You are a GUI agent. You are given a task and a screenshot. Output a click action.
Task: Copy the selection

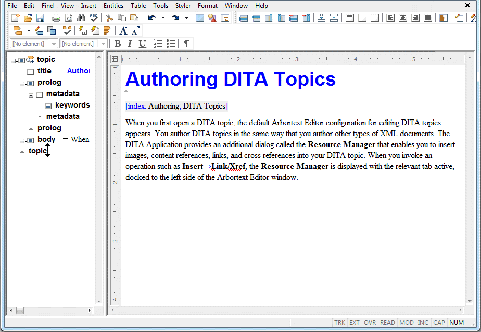click(x=122, y=18)
